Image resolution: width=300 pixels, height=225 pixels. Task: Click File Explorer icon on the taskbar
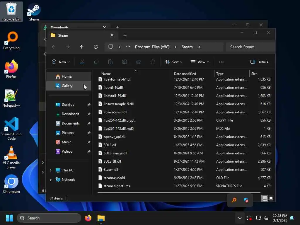tap(101, 218)
